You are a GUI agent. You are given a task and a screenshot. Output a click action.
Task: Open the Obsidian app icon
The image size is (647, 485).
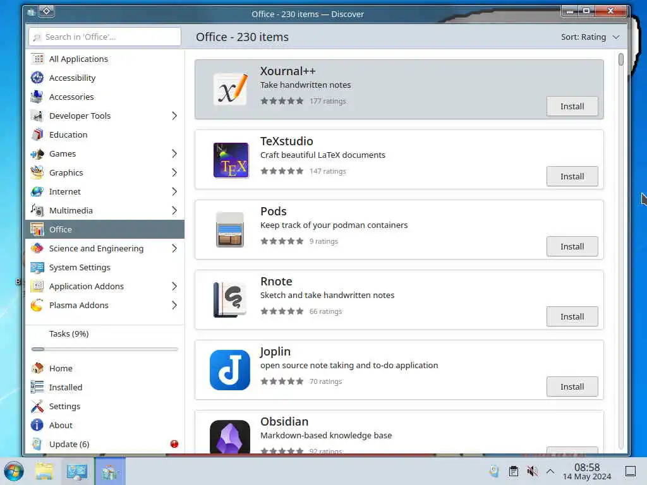click(x=230, y=437)
